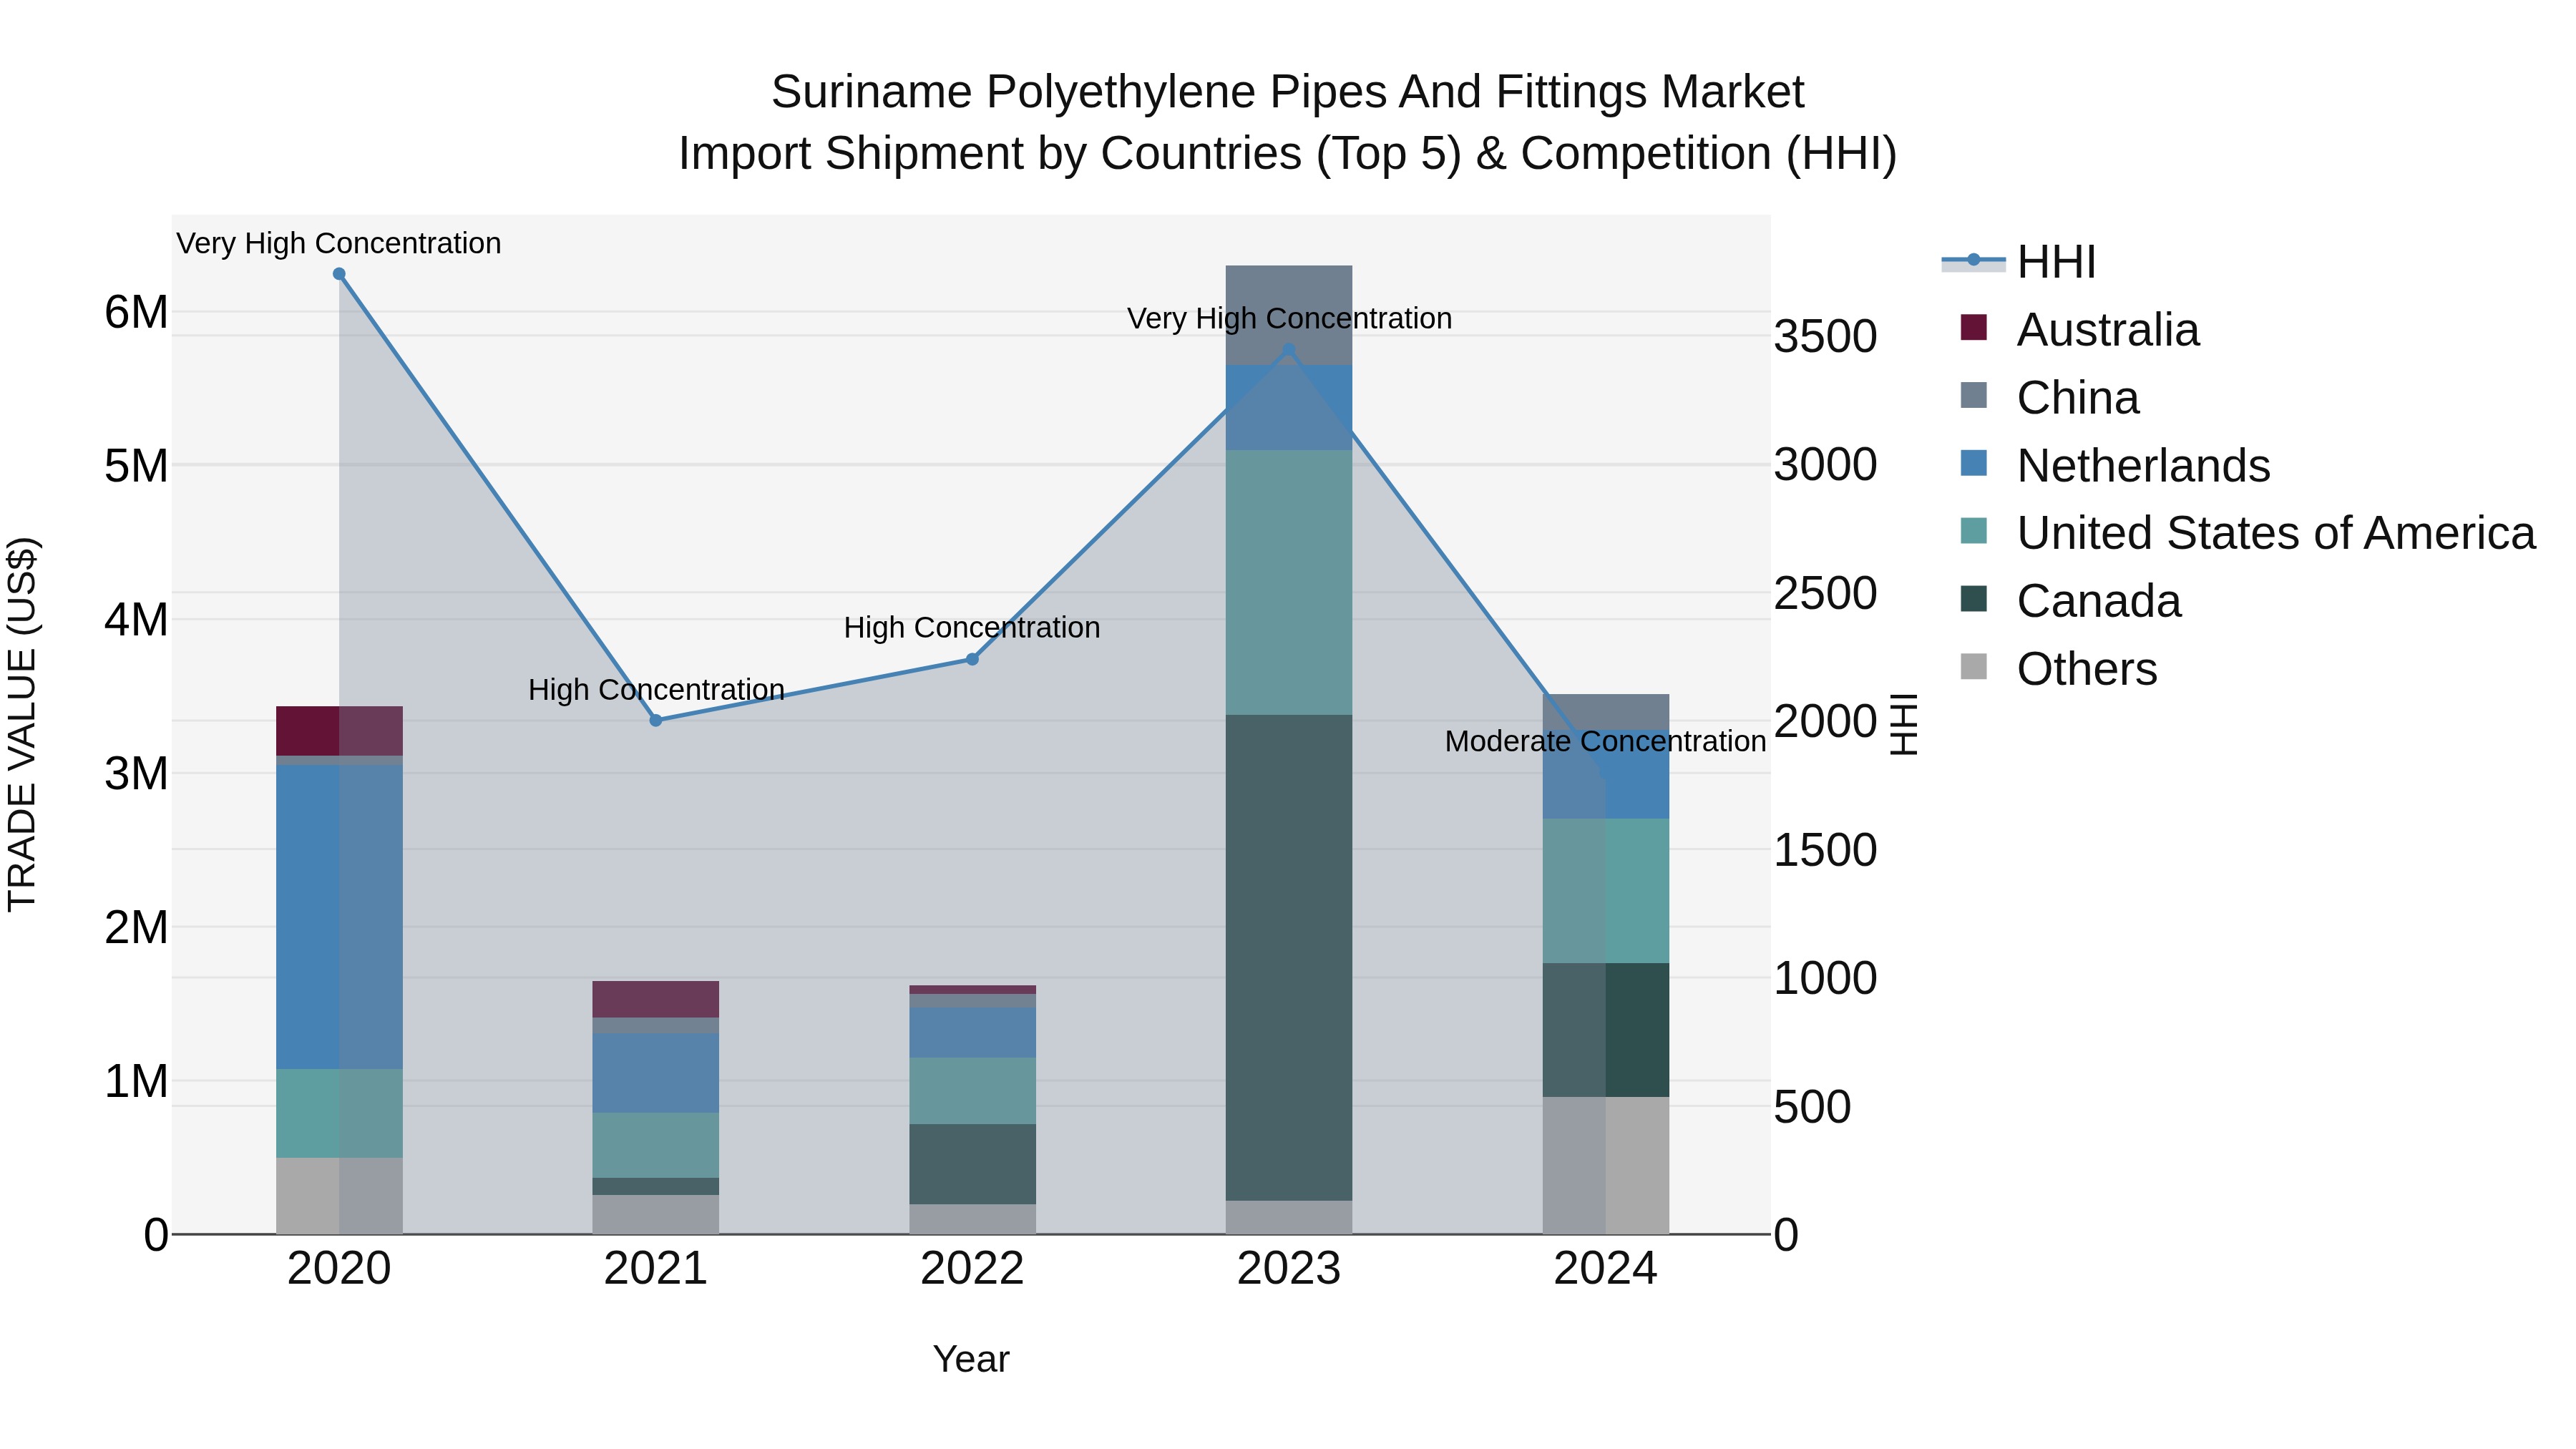Screen dimensions: 2576x1449
Task: Click the '2024' x-axis tick label
Action: click(1606, 1269)
